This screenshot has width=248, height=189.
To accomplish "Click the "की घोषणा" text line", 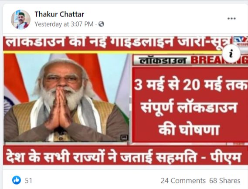I will point(189,130).
